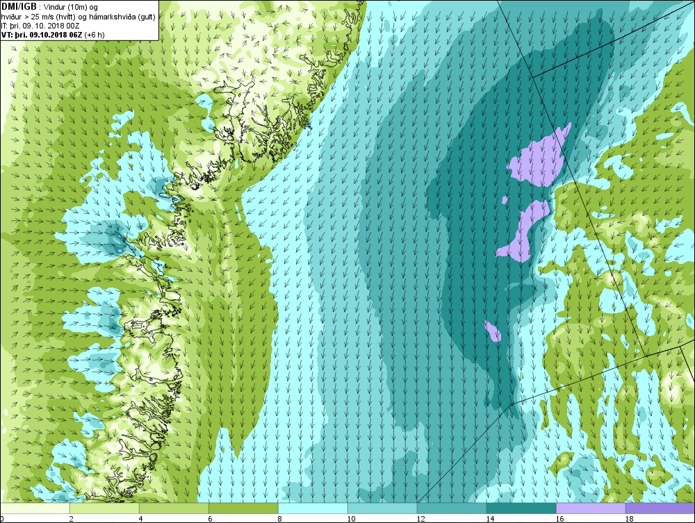The width and height of the screenshot is (695, 523).
Task: Click the 0–2 m/s palest legend swatch
Action: [x=35, y=508]
